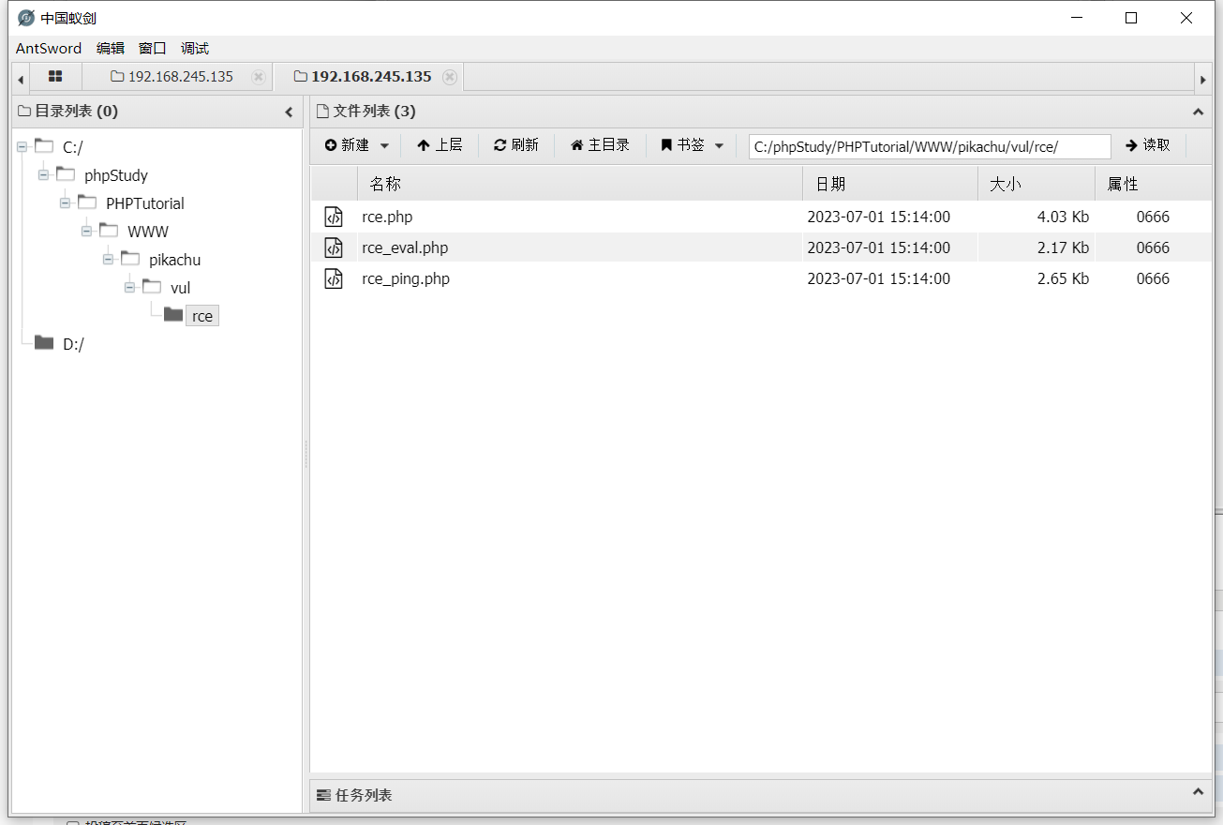Click the C:/ drive folder icon
1223x825 pixels.
point(44,146)
